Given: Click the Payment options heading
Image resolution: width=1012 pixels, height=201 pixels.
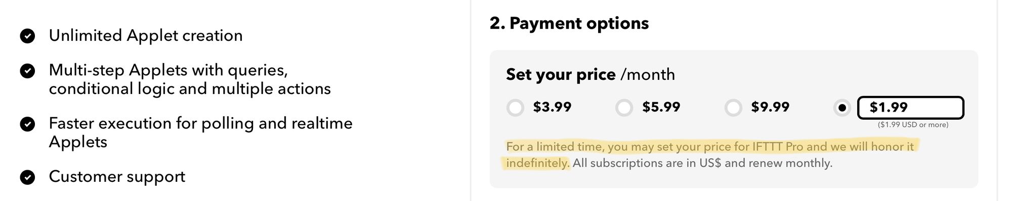Looking at the screenshot, I should click(x=569, y=23).
